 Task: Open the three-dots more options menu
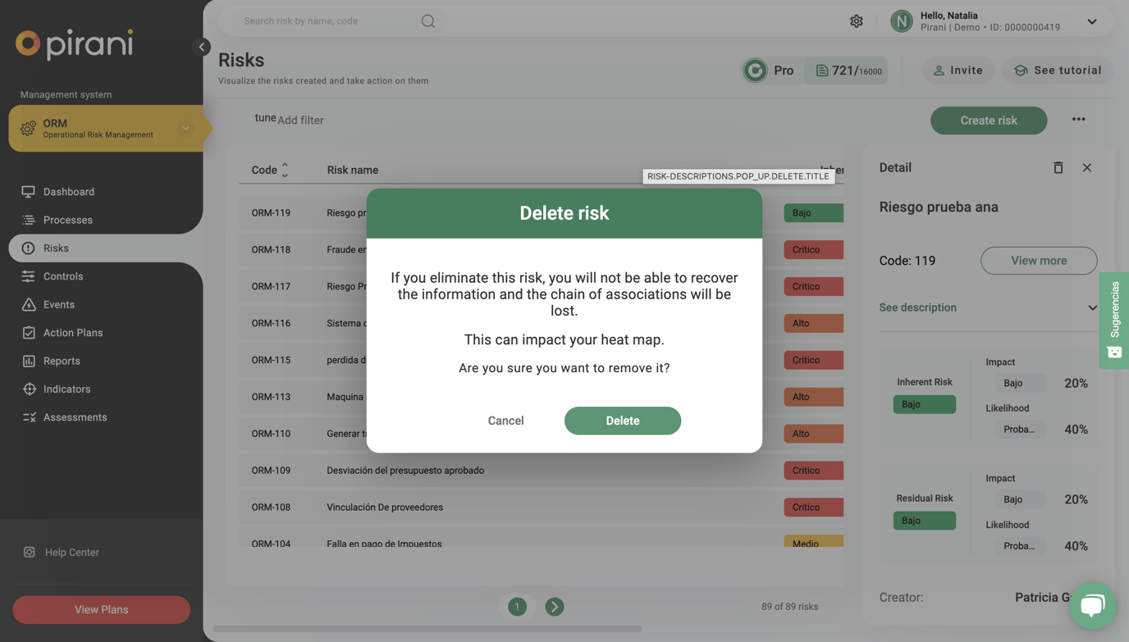(x=1079, y=120)
